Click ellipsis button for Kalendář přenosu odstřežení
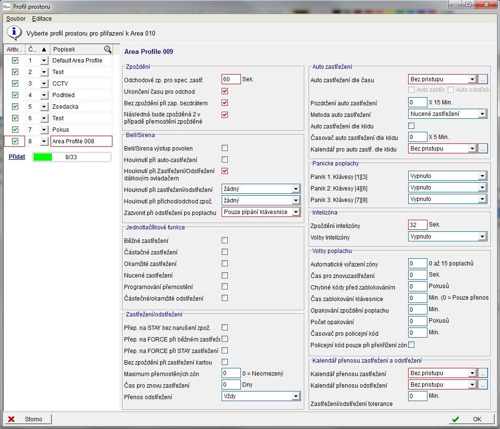Viewport: 500px width, 429px height. click(483, 385)
